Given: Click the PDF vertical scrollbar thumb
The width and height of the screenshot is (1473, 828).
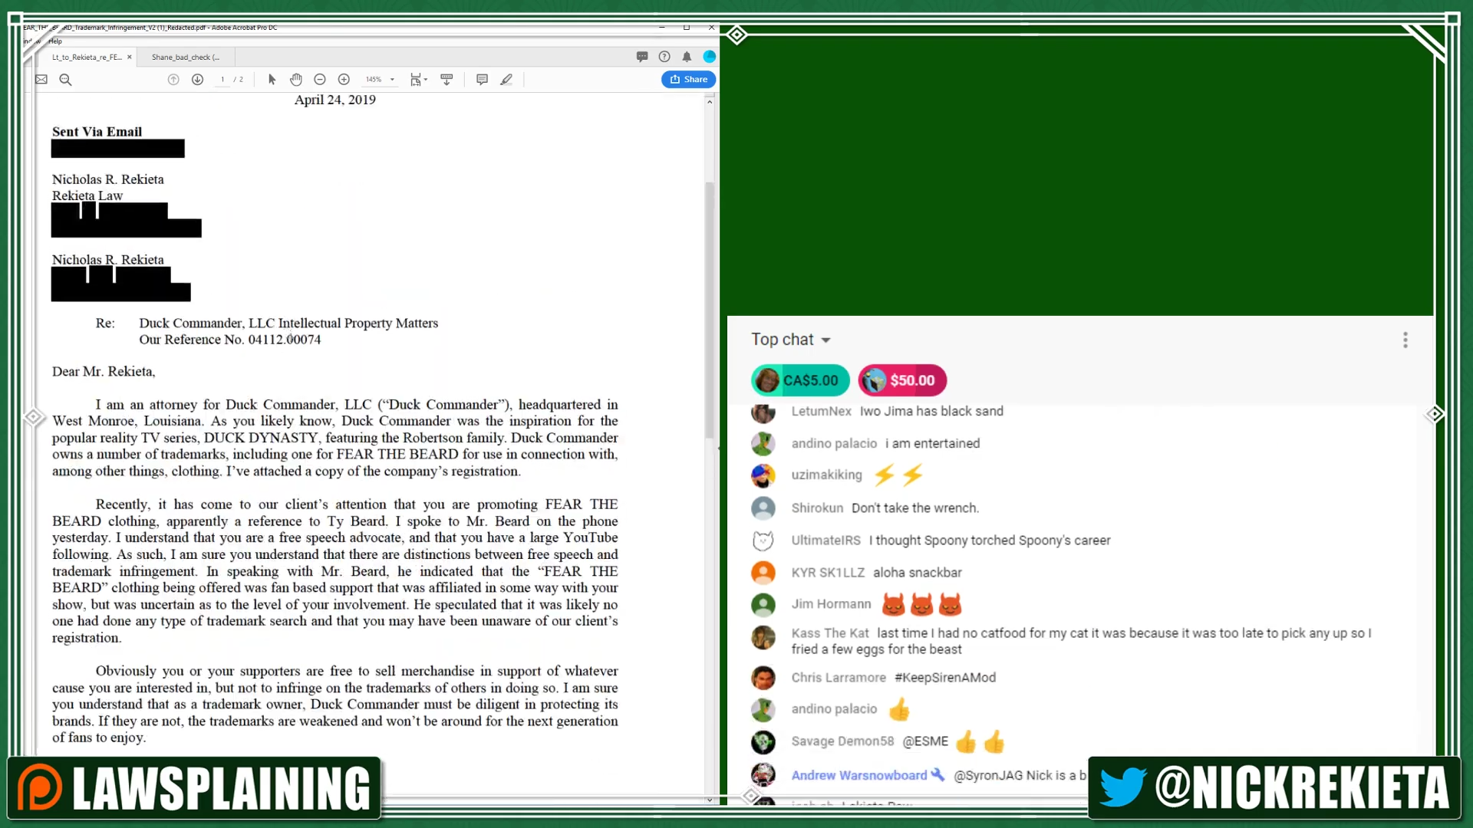Looking at the screenshot, I should [710, 310].
